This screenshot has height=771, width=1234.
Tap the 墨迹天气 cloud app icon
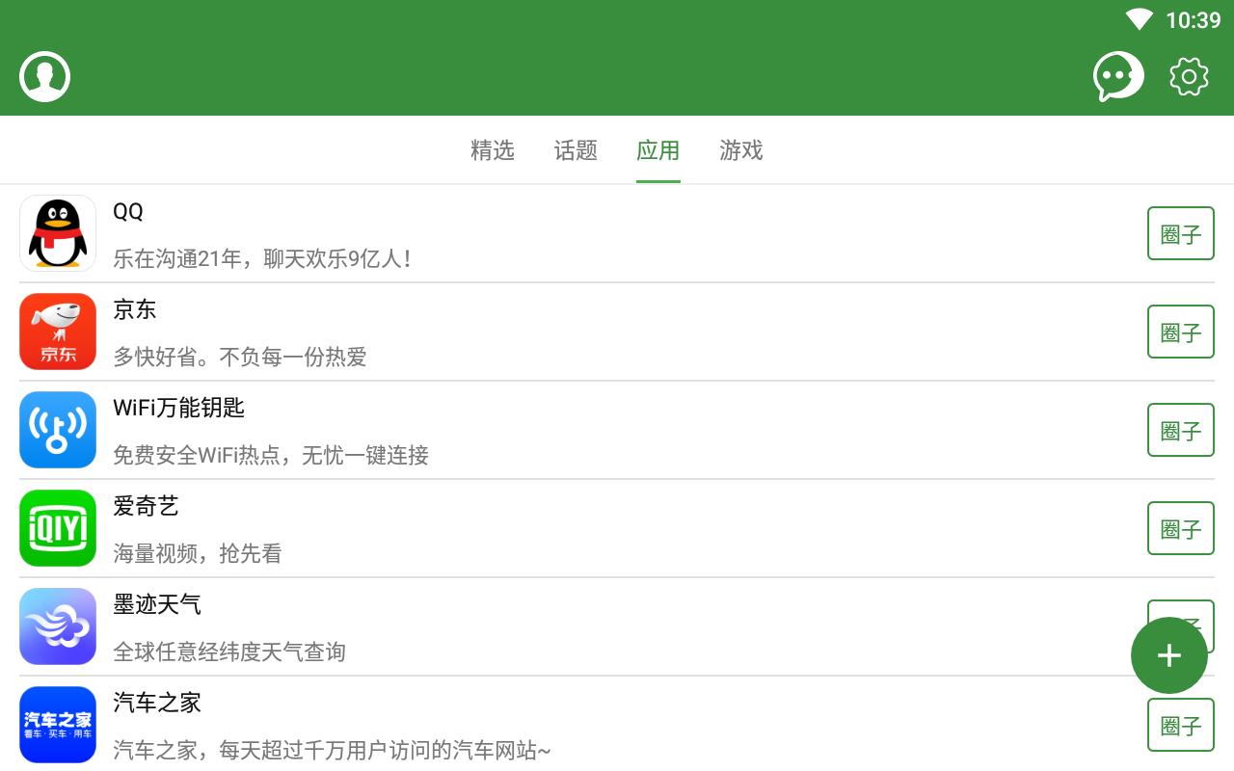click(58, 626)
